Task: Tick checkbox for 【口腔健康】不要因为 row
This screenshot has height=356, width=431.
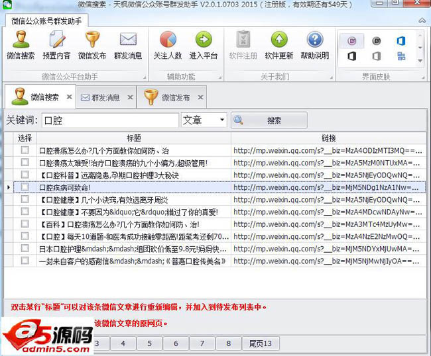Action: point(25,212)
